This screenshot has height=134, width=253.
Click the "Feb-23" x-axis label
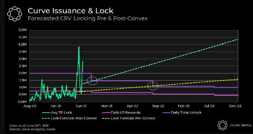coord(184,106)
